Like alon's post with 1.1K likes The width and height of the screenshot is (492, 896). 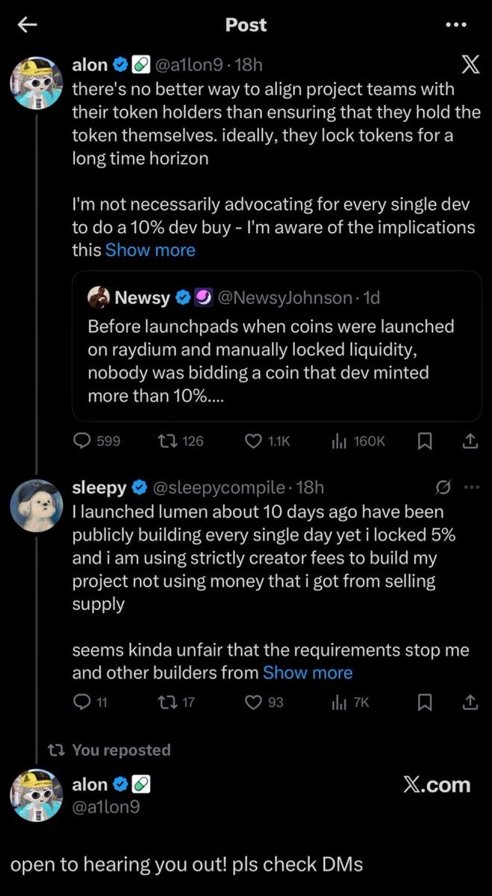pyautogui.click(x=254, y=441)
